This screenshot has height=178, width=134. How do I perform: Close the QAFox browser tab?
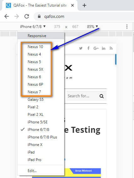click(x=72, y=5)
